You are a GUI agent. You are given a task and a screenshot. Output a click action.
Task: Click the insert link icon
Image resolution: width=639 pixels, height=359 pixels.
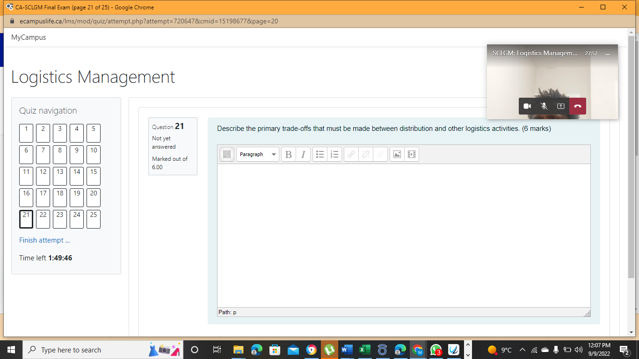pyautogui.click(x=351, y=154)
